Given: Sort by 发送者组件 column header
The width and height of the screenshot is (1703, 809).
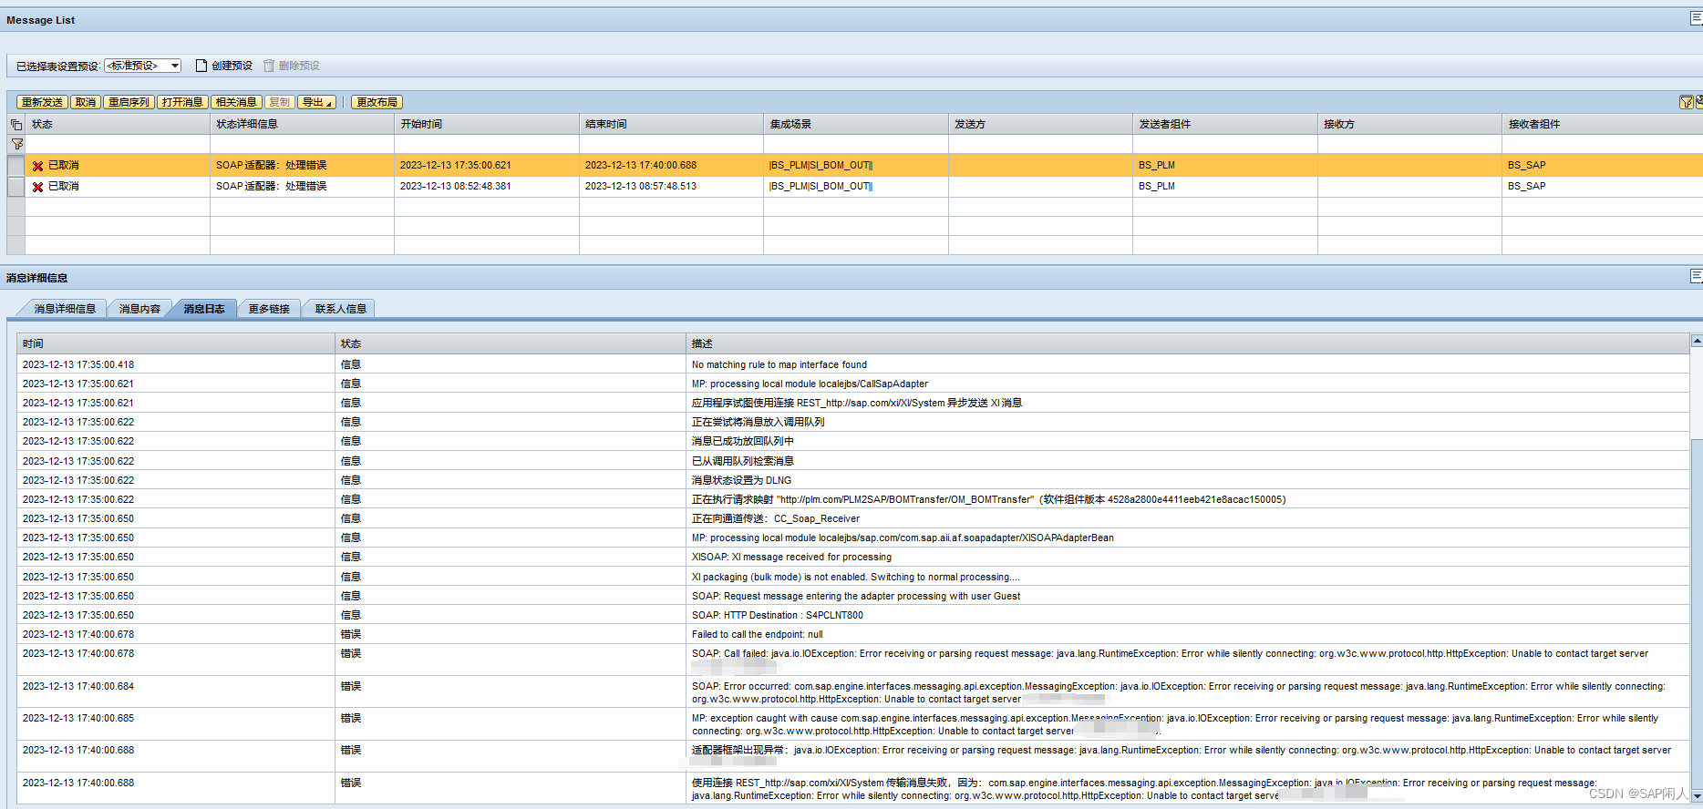Looking at the screenshot, I should (x=1225, y=124).
